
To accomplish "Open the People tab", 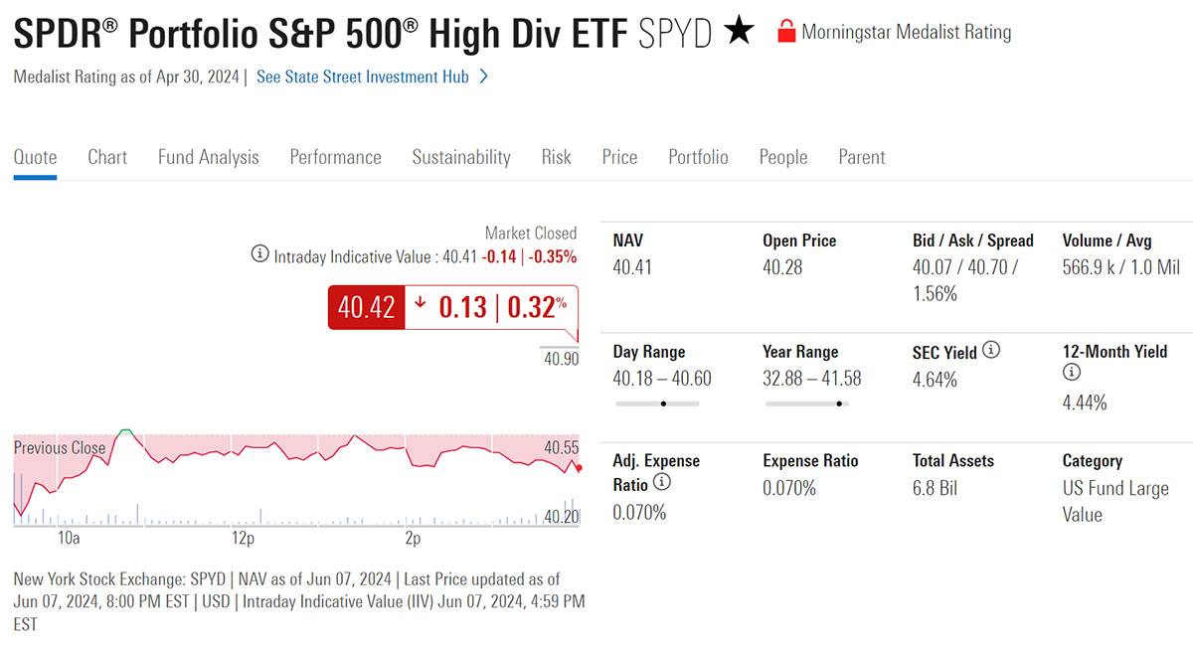I will [x=783, y=157].
